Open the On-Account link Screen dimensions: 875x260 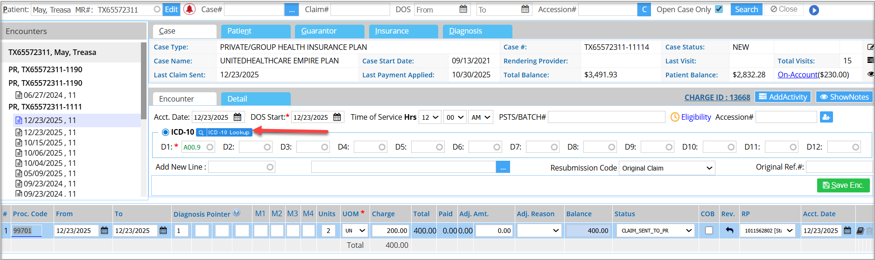[797, 75]
